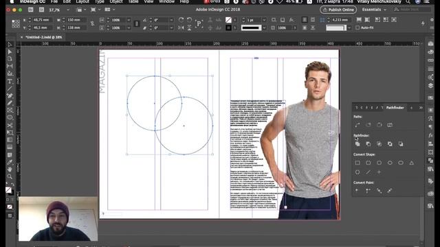Expand Pathfinder panel double-arrow collapse

tap(421, 108)
